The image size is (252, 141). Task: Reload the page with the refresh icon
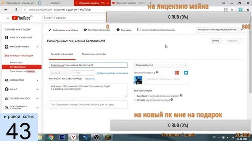25,9
